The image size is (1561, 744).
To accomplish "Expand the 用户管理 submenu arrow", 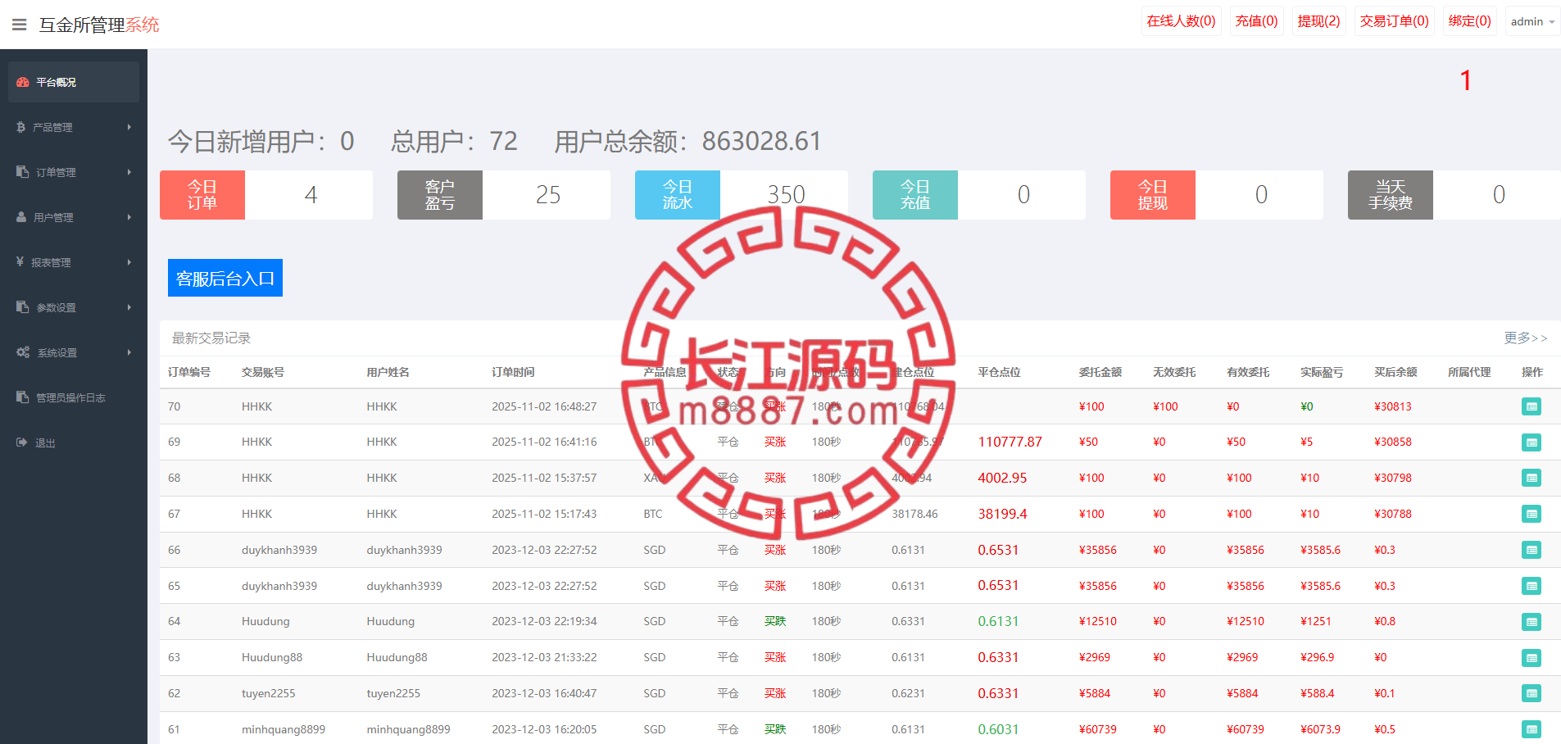I will (x=129, y=217).
